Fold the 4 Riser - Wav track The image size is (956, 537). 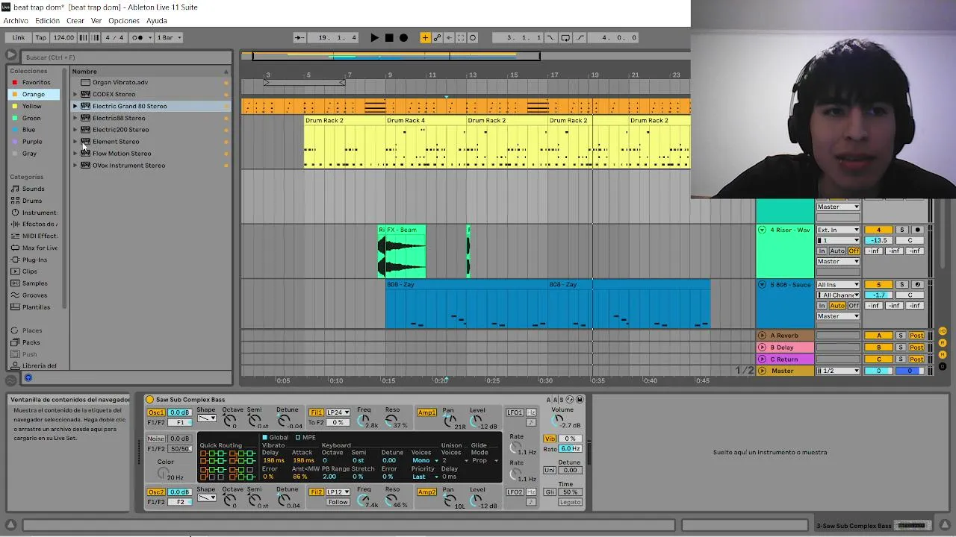pos(762,230)
